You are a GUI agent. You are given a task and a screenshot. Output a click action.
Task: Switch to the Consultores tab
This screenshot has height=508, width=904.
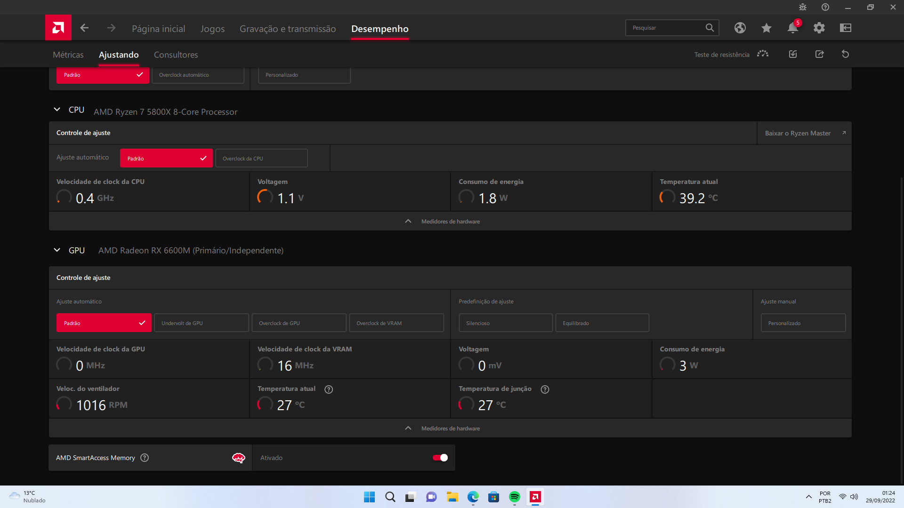pos(176,55)
